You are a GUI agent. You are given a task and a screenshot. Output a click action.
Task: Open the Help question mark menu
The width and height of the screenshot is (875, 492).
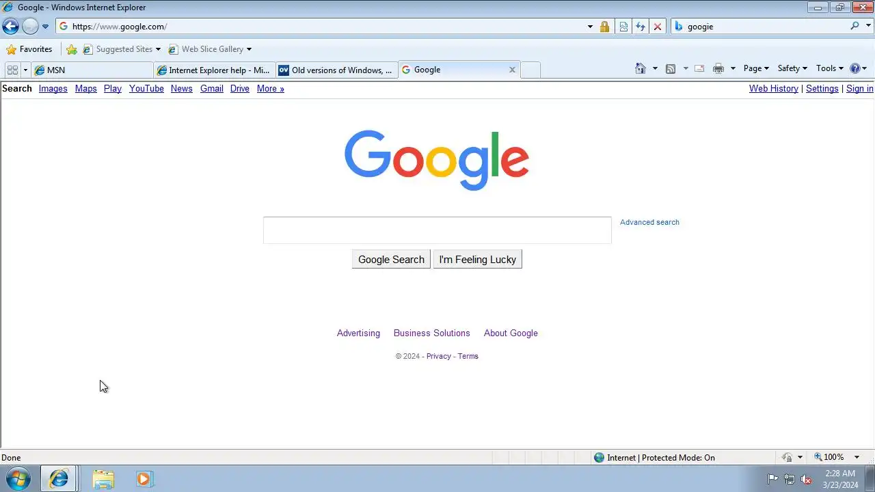(858, 68)
